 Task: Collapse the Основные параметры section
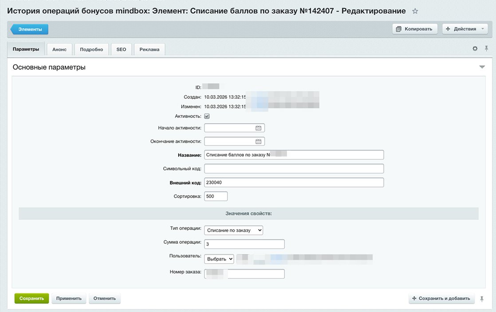point(482,67)
